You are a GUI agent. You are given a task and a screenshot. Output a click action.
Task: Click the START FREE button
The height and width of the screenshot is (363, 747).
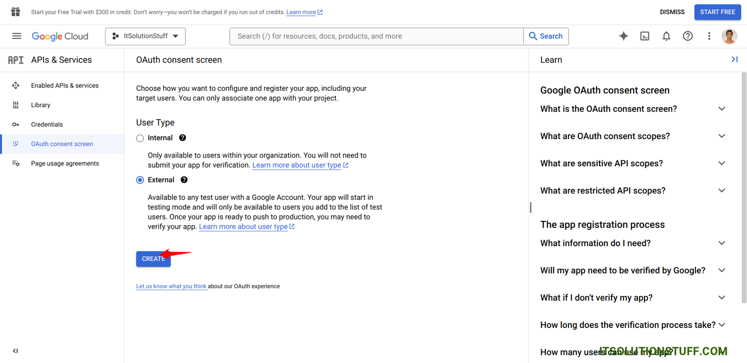click(717, 12)
